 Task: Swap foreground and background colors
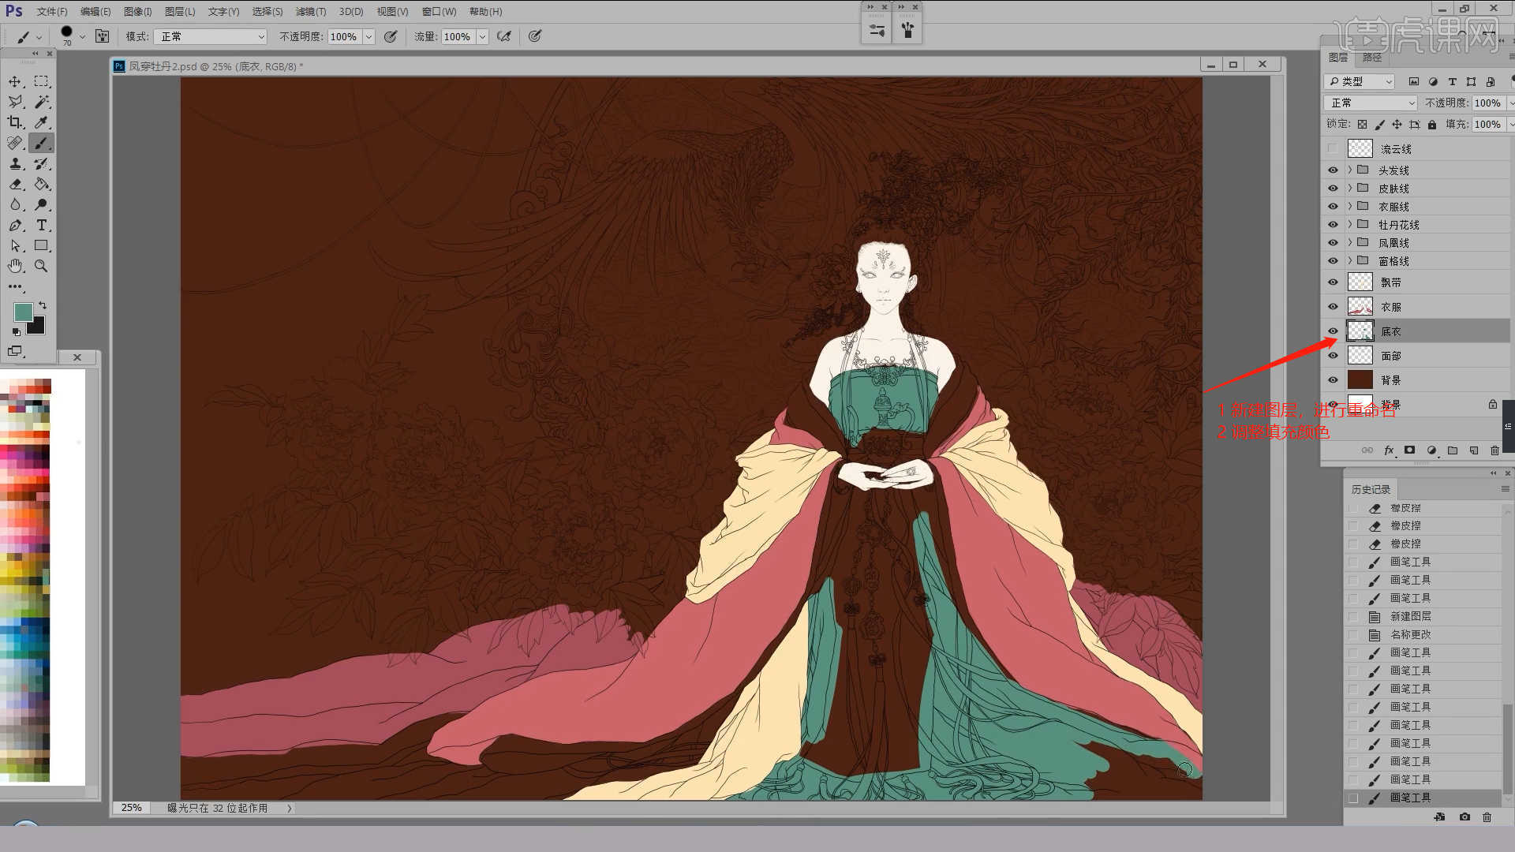pyautogui.click(x=43, y=305)
